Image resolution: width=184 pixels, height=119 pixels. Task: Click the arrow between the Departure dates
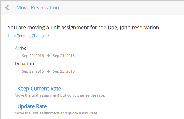pos(48,71)
